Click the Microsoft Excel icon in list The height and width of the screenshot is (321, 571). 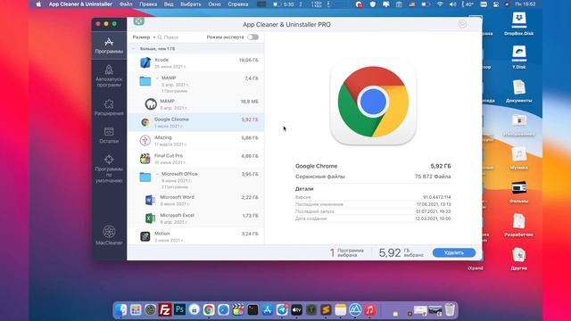click(150, 218)
